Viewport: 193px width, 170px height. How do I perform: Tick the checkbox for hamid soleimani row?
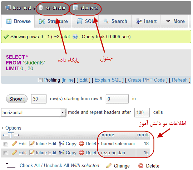6,144
